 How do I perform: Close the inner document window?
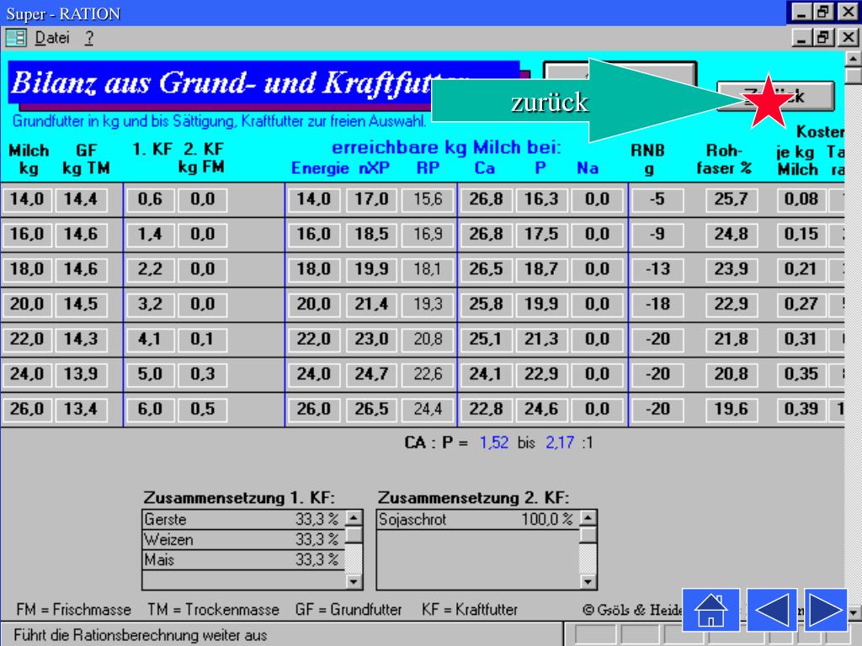[848, 37]
